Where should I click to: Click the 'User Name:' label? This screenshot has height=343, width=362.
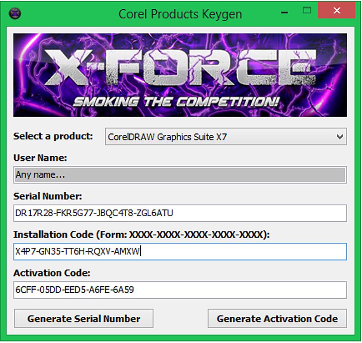tap(40, 158)
